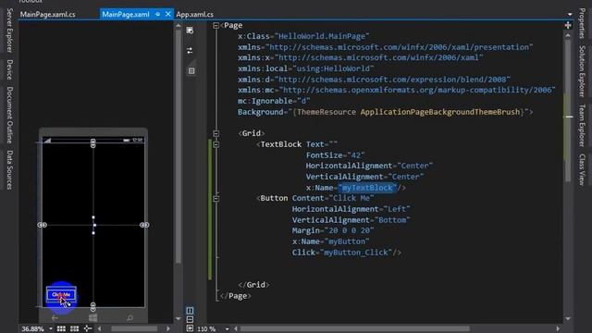592x333 pixels.
Task: Open the Properties side panel
Action: (582, 23)
